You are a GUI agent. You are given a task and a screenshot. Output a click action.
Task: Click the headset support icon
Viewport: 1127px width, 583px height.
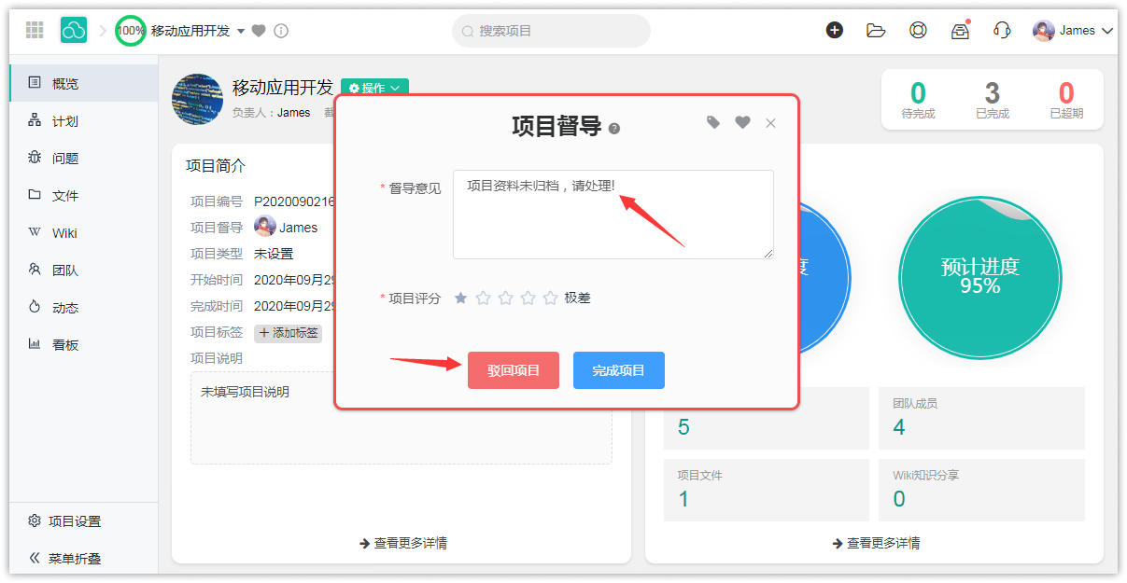click(1002, 30)
